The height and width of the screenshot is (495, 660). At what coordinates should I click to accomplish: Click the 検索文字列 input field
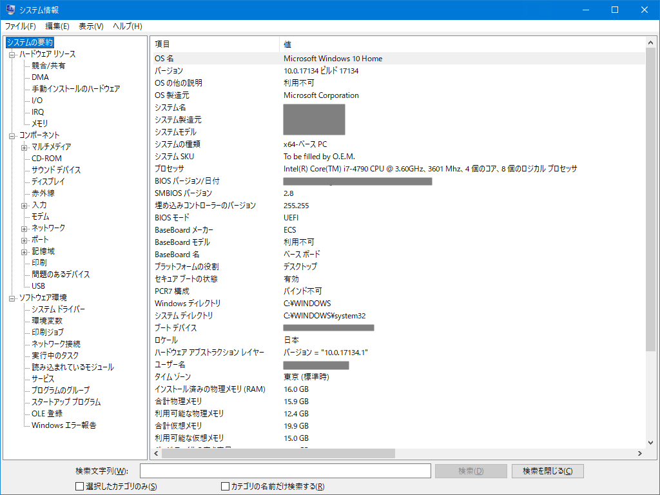[286, 471]
